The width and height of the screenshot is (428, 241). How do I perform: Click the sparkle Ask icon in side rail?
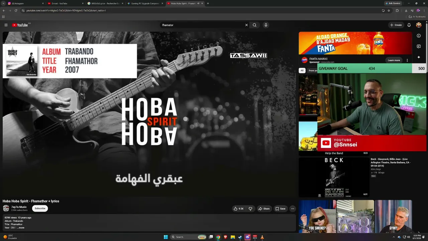[x=419, y=57]
